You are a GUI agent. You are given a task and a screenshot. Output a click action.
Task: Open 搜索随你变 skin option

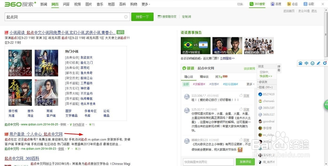(167, 17)
